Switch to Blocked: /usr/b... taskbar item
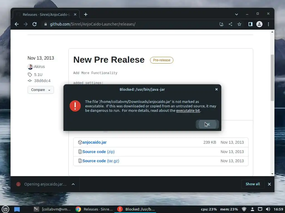Screen dimensions: 285x213 pos(136,209)
